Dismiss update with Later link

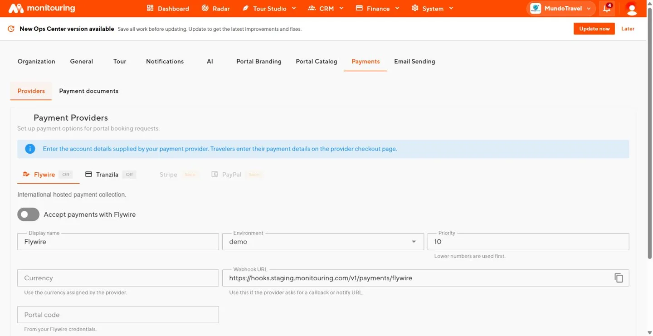click(628, 29)
